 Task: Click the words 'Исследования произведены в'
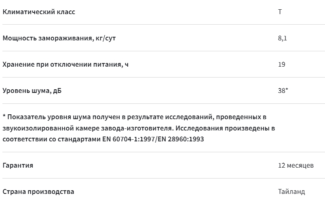point(225,128)
